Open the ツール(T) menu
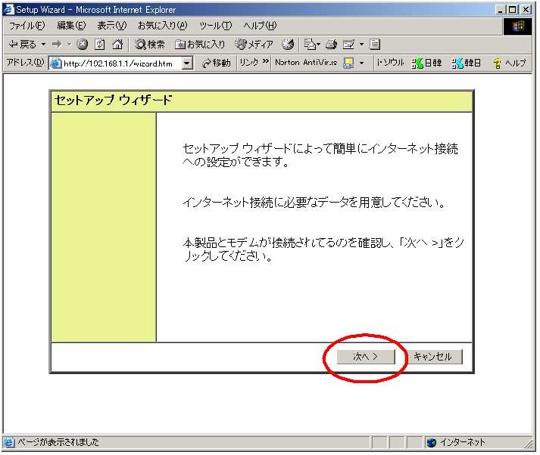This screenshot has height=455, width=540. click(215, 26)
